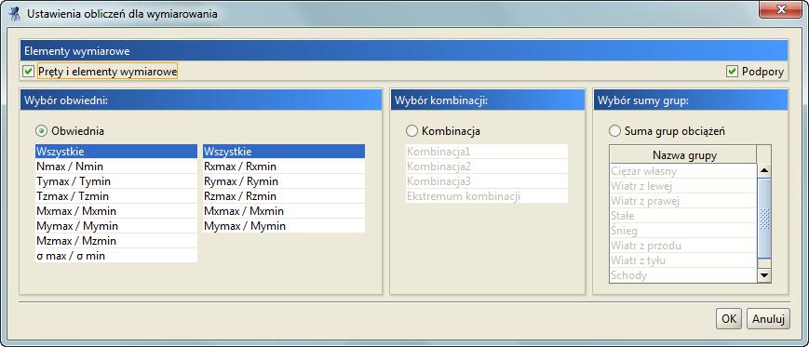Select Mymax / Mymin in the left list
This screenshot has width=809, height=347.
coord(116,226)
